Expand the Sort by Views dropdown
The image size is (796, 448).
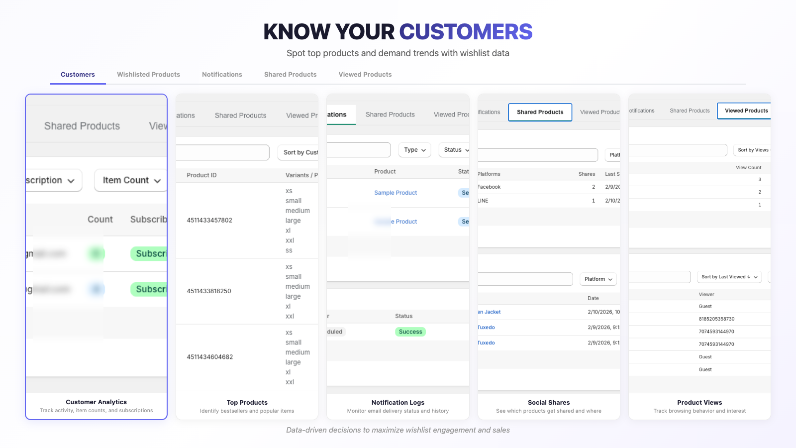(x=752, y=150)
